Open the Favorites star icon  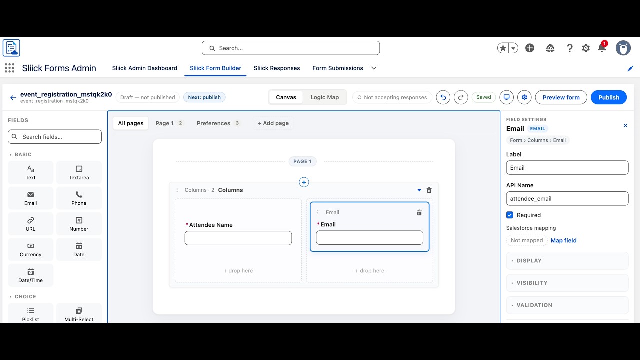click(503, 48)
